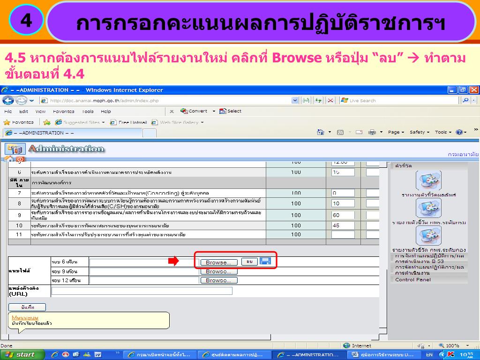
Task: Click the Compatibility view icon by address bar
Action: click(306, 100)
